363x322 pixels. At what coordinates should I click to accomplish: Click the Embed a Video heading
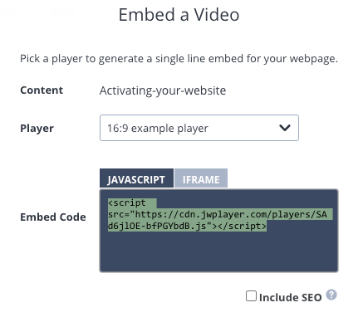tap(179, 15)
